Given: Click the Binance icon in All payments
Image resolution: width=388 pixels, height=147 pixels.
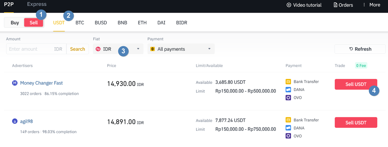Looking at the screenshot, I should 152,49.
